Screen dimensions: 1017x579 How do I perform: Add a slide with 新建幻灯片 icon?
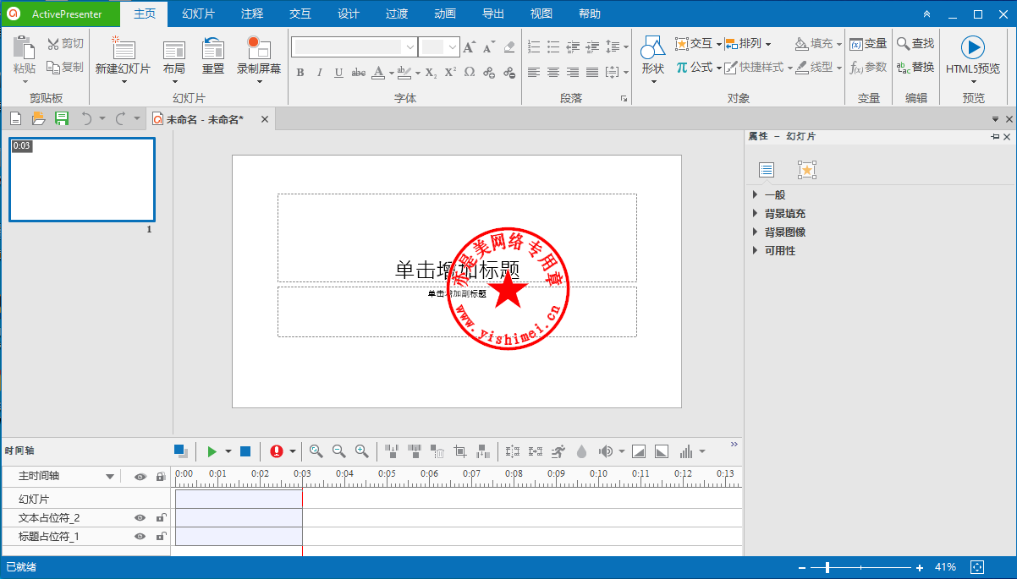pos(124,49)
